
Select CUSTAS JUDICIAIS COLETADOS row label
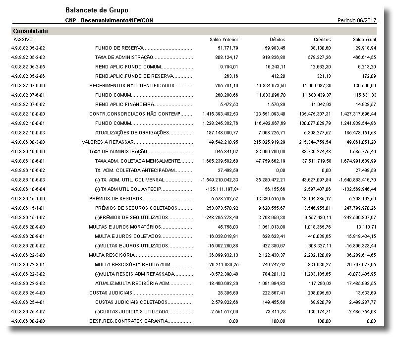131,302
